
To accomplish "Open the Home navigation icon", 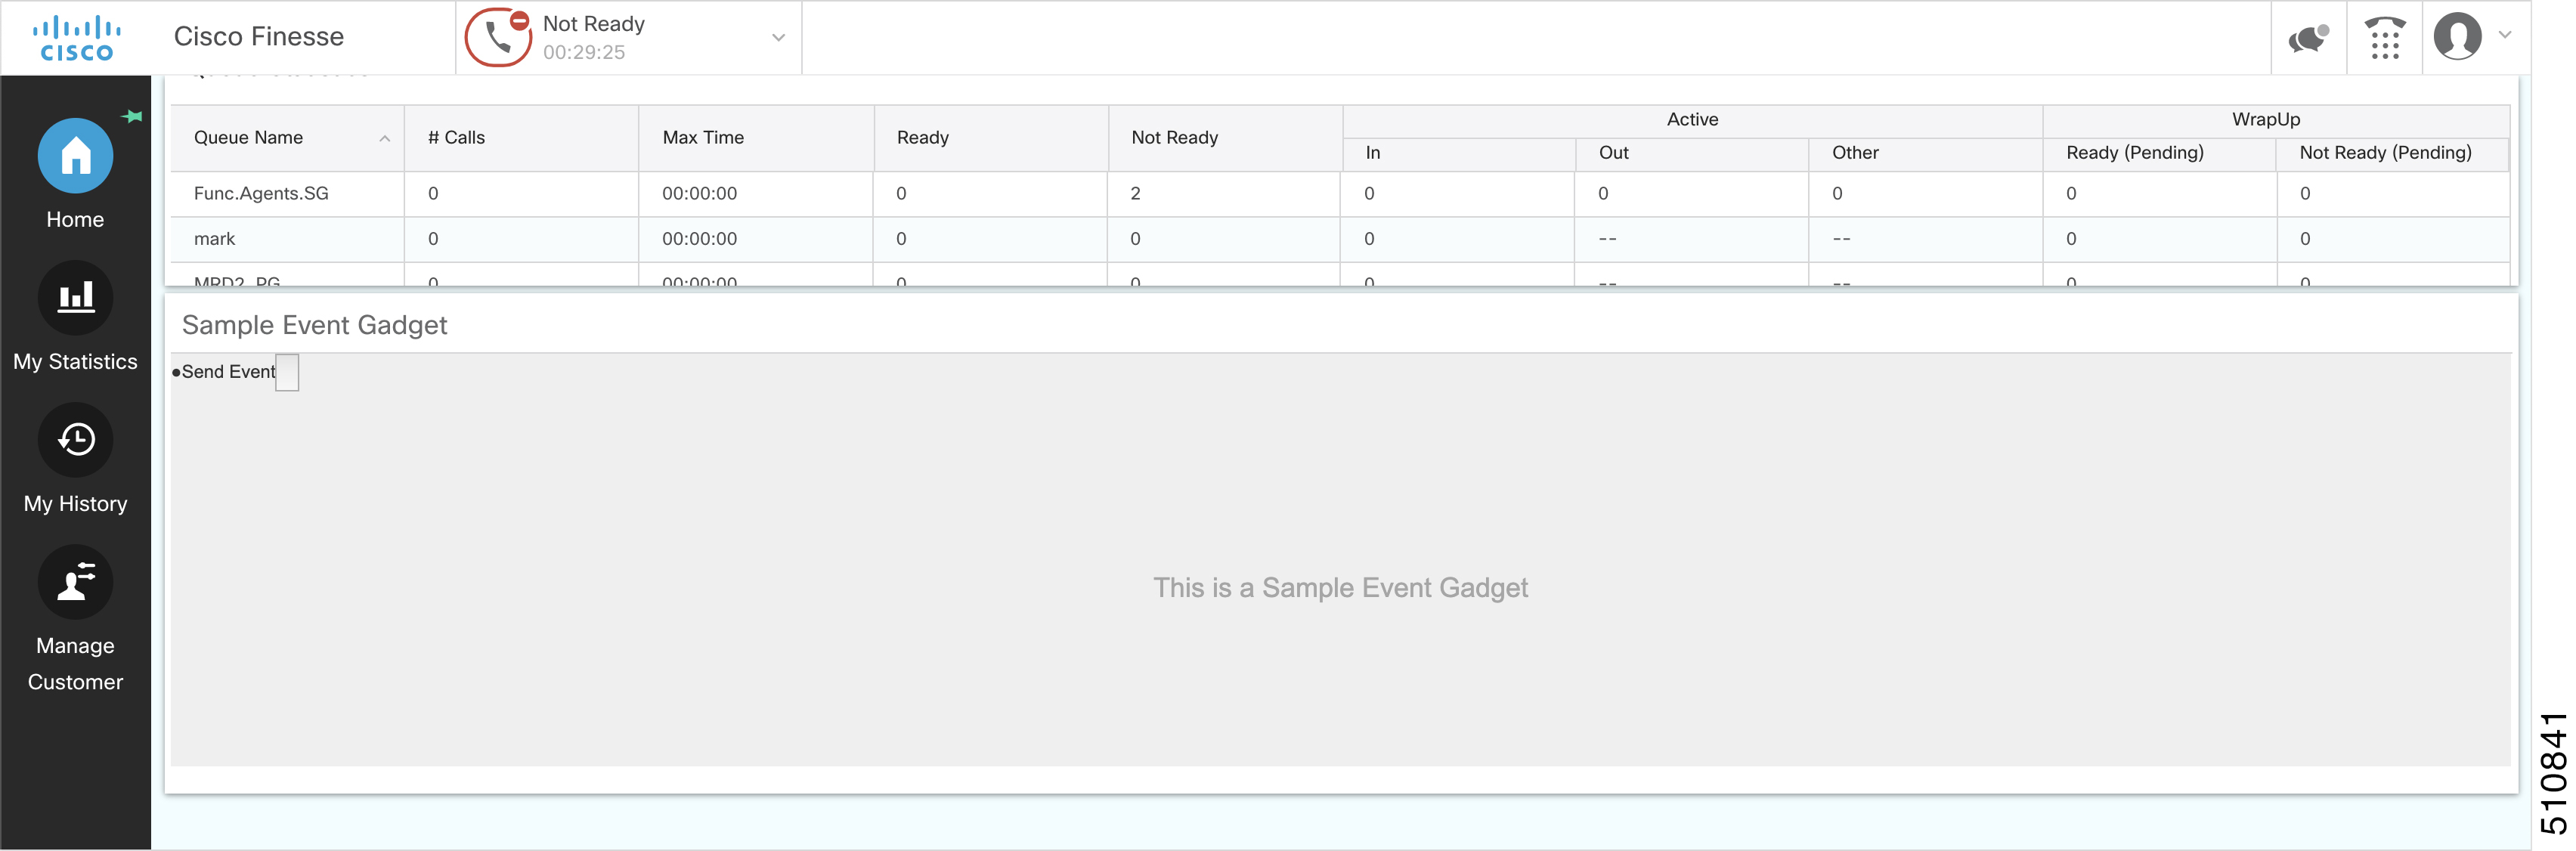I will tap(75, 156).
